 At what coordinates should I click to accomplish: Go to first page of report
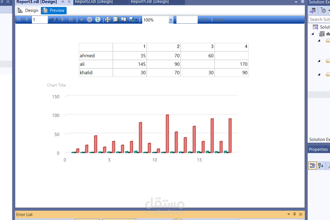pyautogui.click(x=18, y=20)
